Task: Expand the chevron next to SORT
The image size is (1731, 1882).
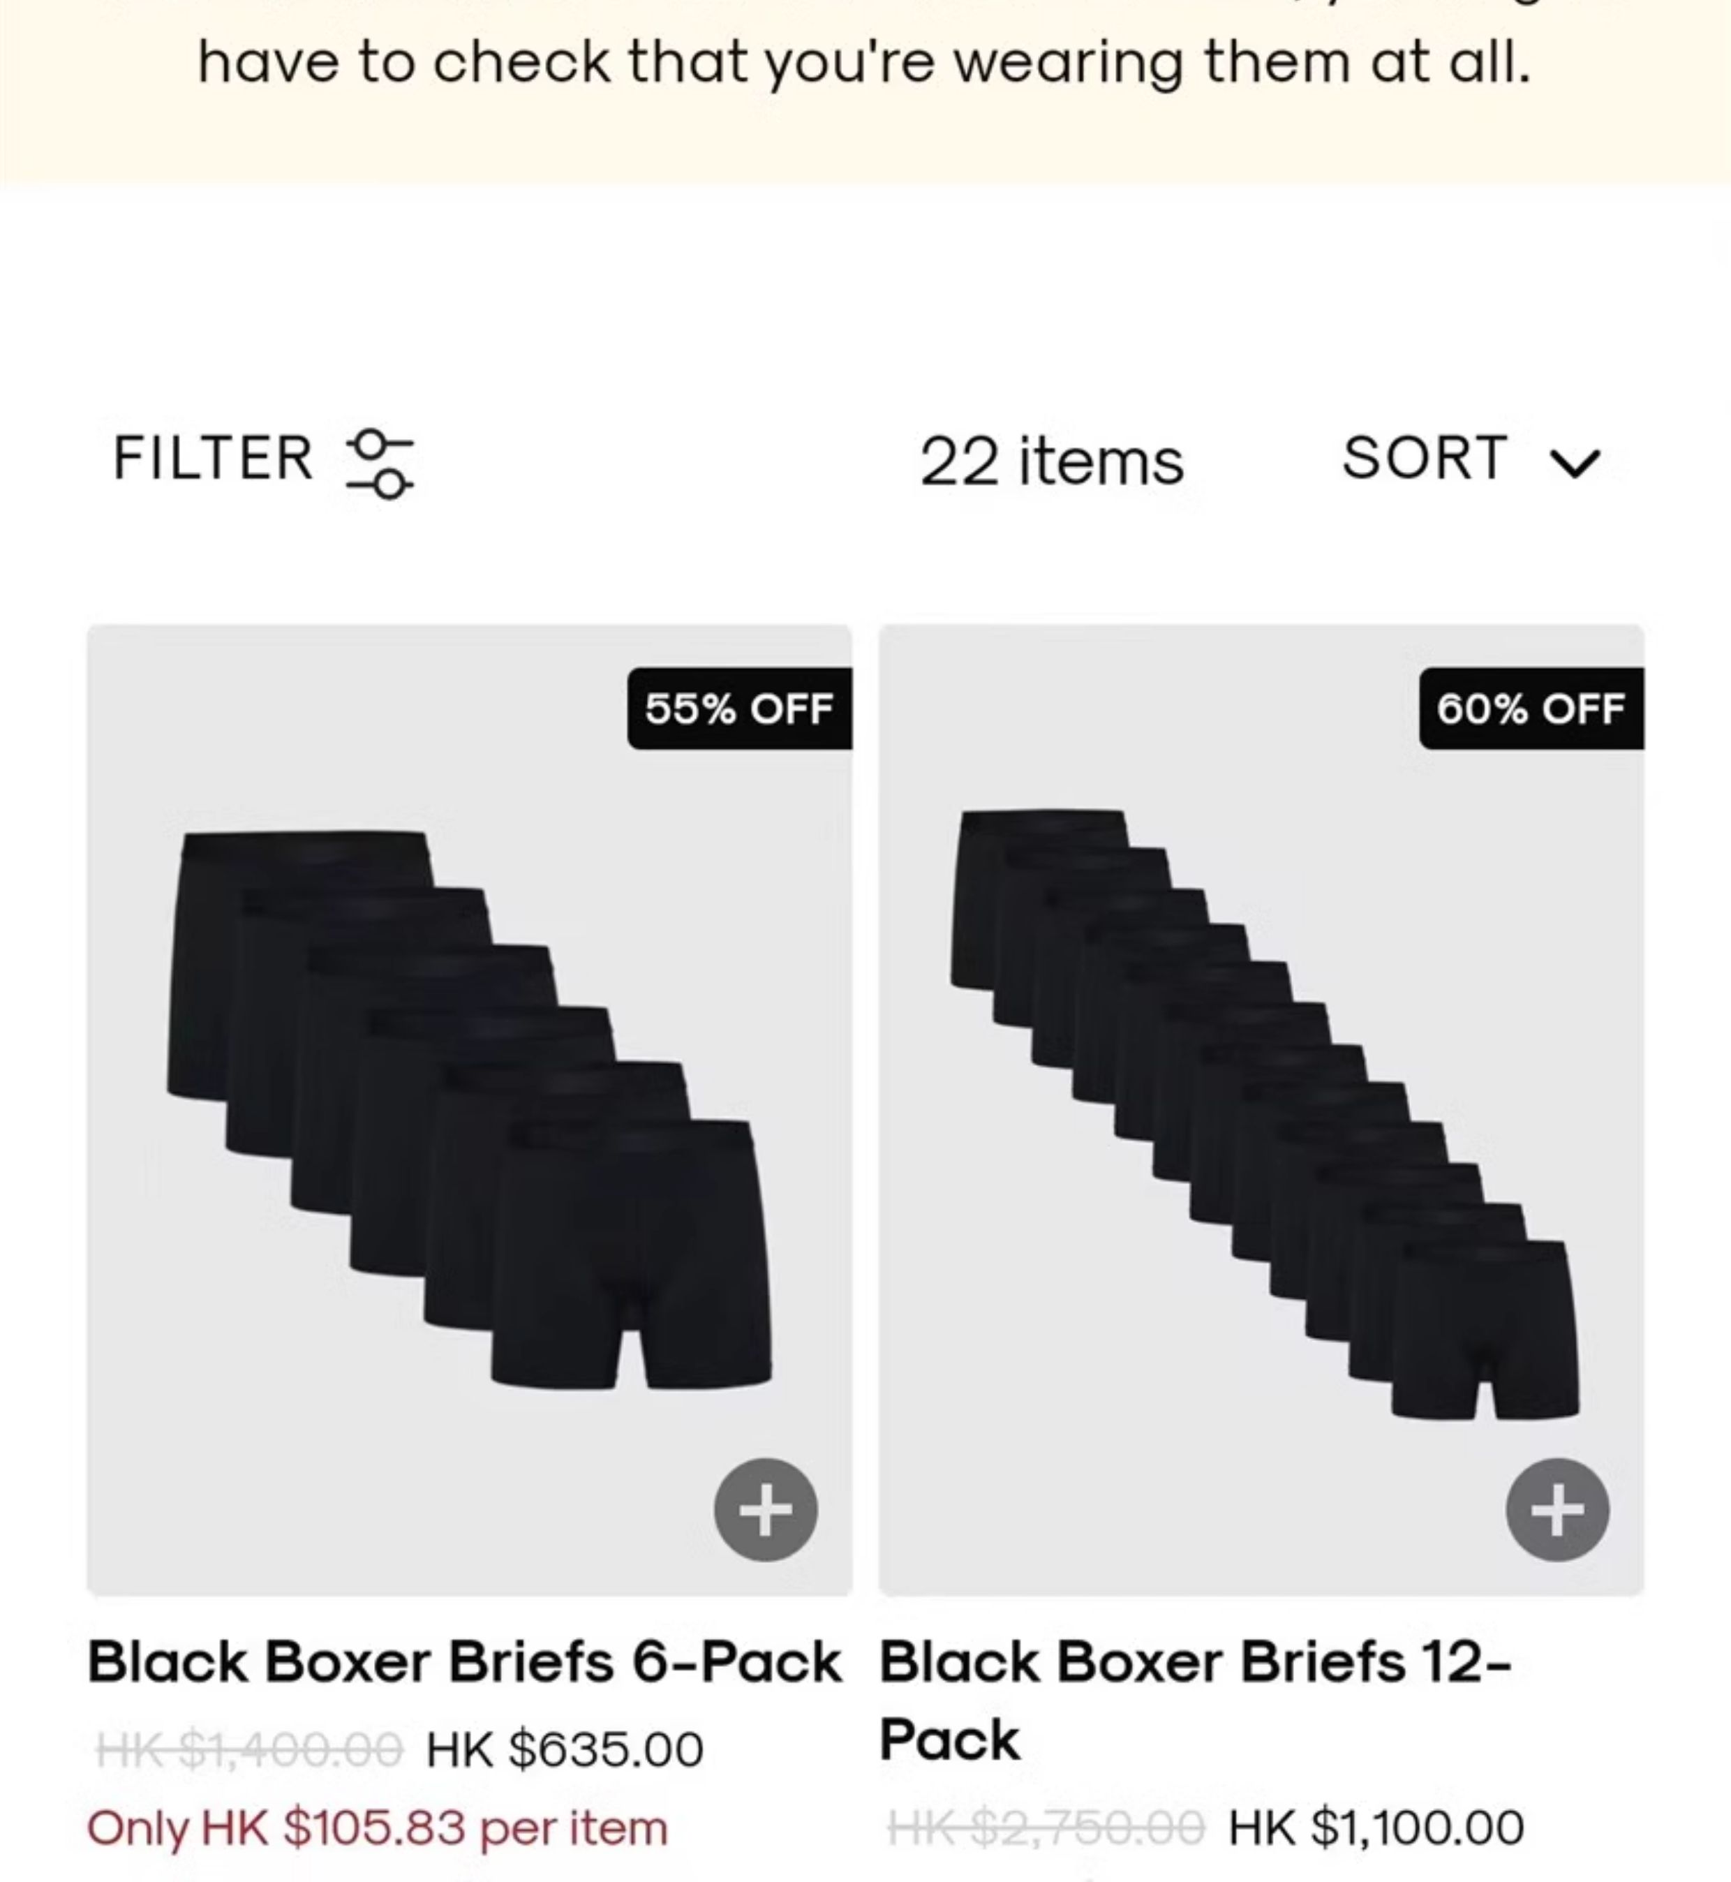Action: [1575, 463]
